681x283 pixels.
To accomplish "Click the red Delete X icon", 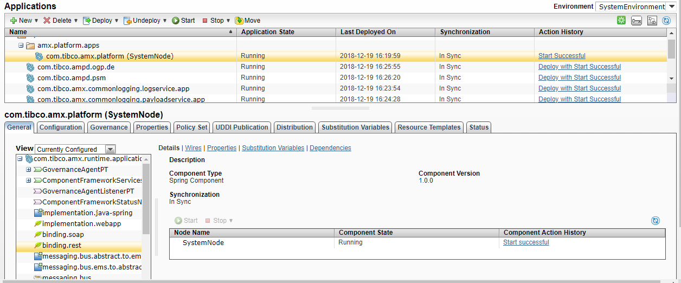I will pyautogui.click(x=47, y=21).
